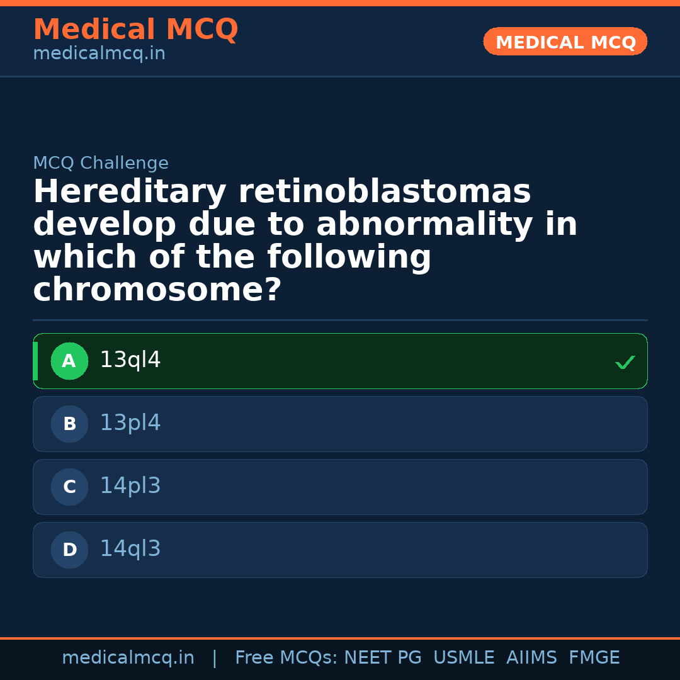Click the green checkmark icon

[625, 362]
